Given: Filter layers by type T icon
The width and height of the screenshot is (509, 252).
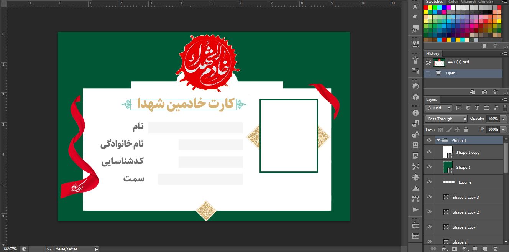Looking at the screenshot, I should click(477, 108).
